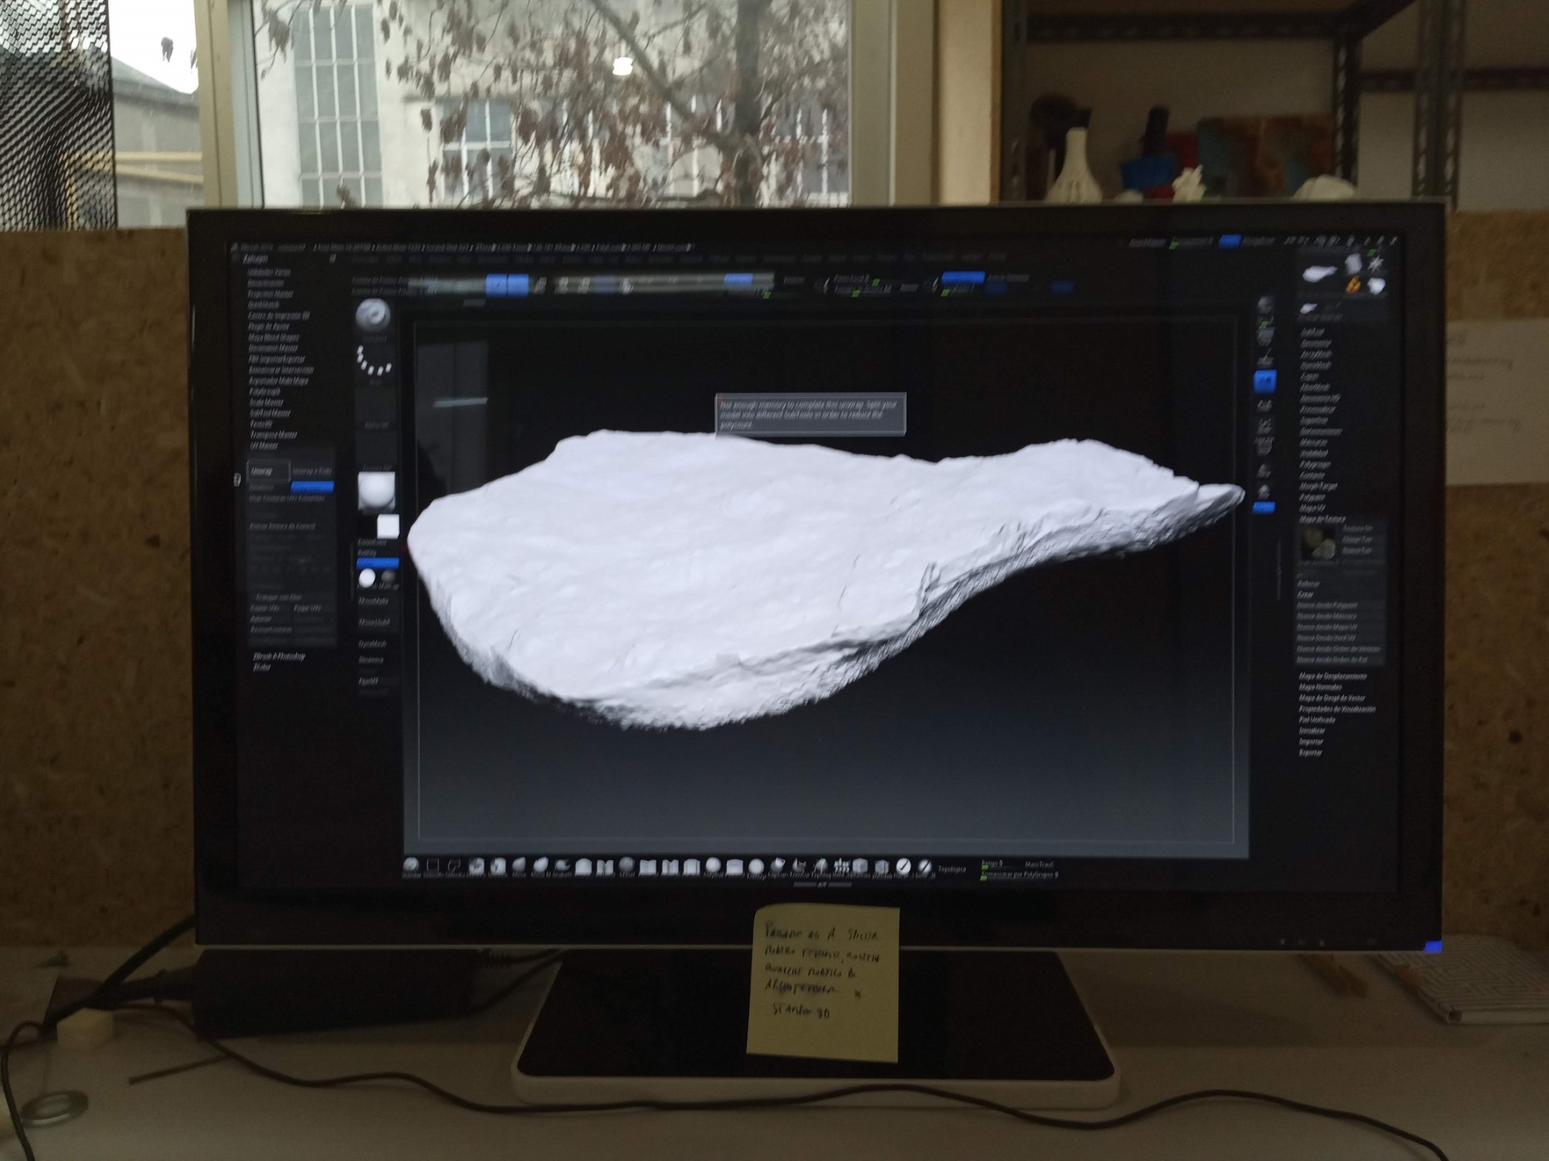Collapse the Mapa de Textura subpalette

[1322, 519]
